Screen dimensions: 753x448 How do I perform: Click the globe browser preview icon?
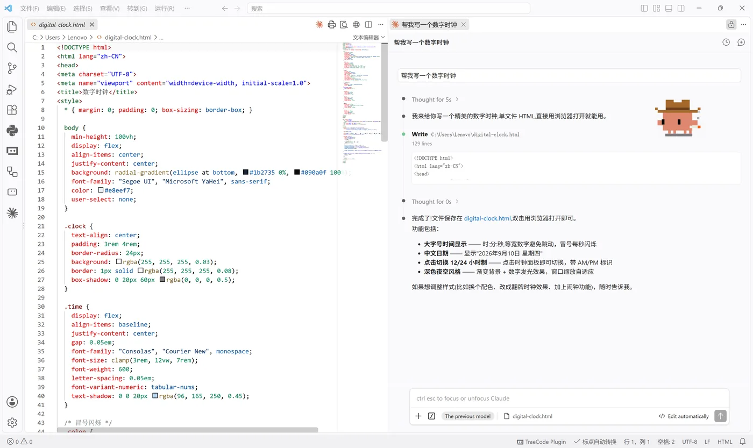click(x=356, y=24)
